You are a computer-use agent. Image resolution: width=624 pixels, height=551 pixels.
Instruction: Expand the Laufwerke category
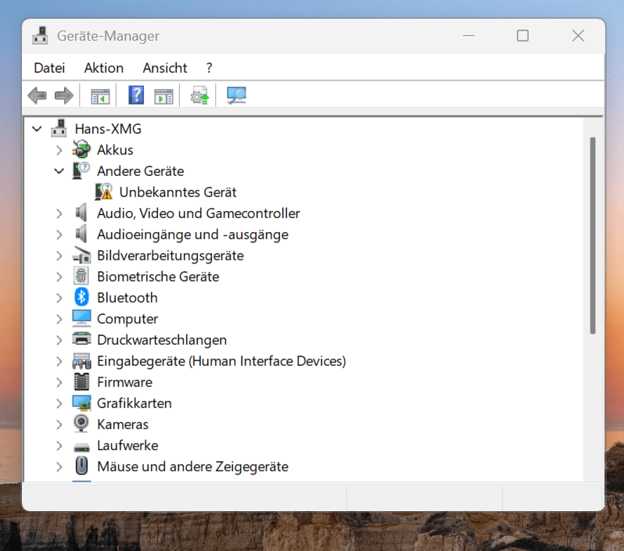(59, 445)
